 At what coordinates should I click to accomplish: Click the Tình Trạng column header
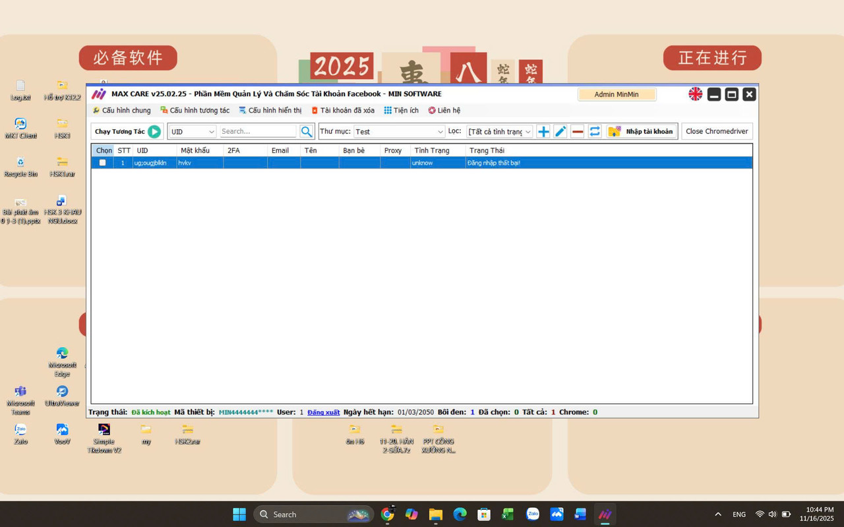[438, 150]
